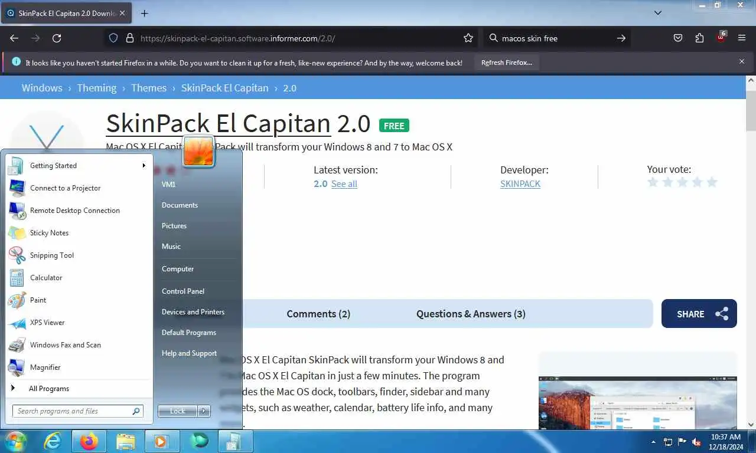Click the Lock button
The height and width of the screenshot is (453, 756).
pyautogui.click(x=178, y=411)
